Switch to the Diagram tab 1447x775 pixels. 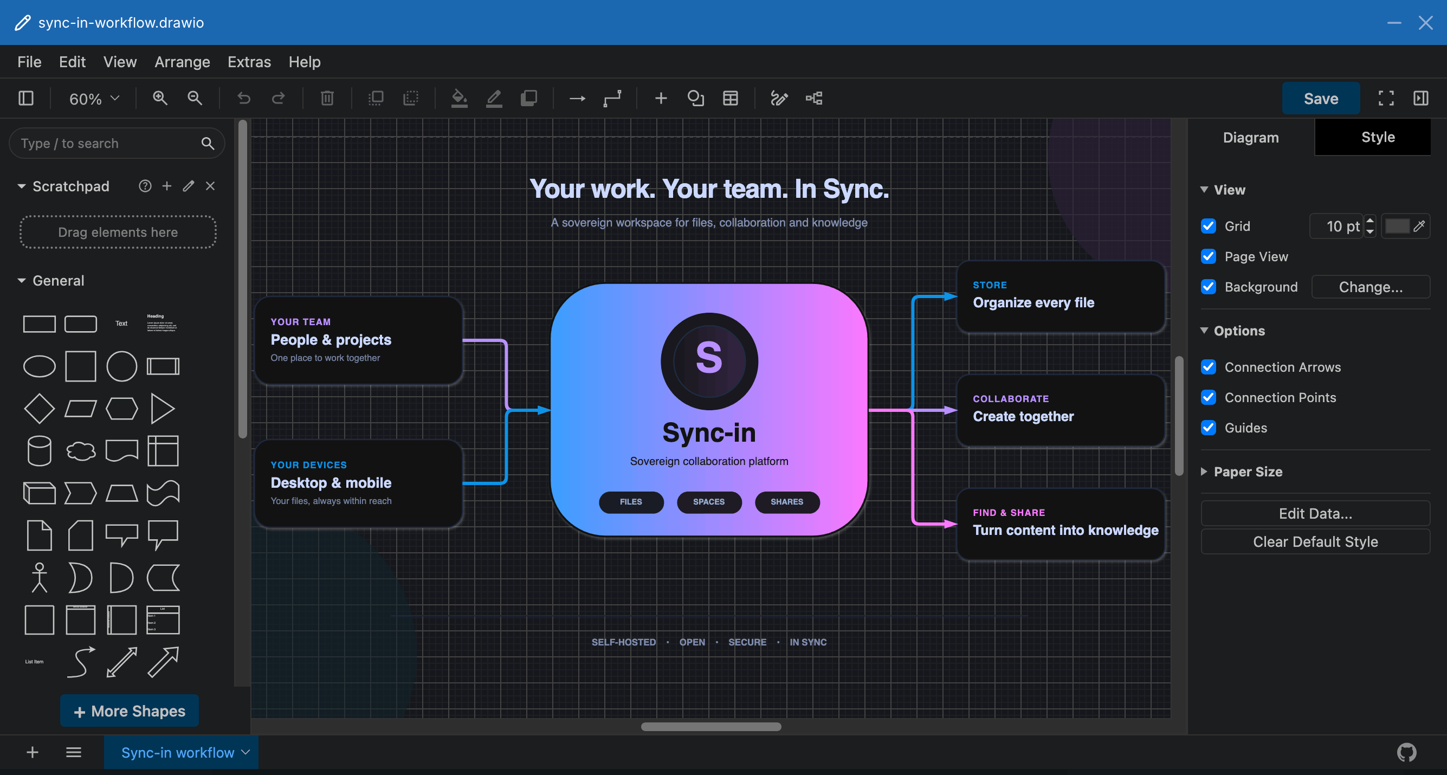[x=1250, y=138]
